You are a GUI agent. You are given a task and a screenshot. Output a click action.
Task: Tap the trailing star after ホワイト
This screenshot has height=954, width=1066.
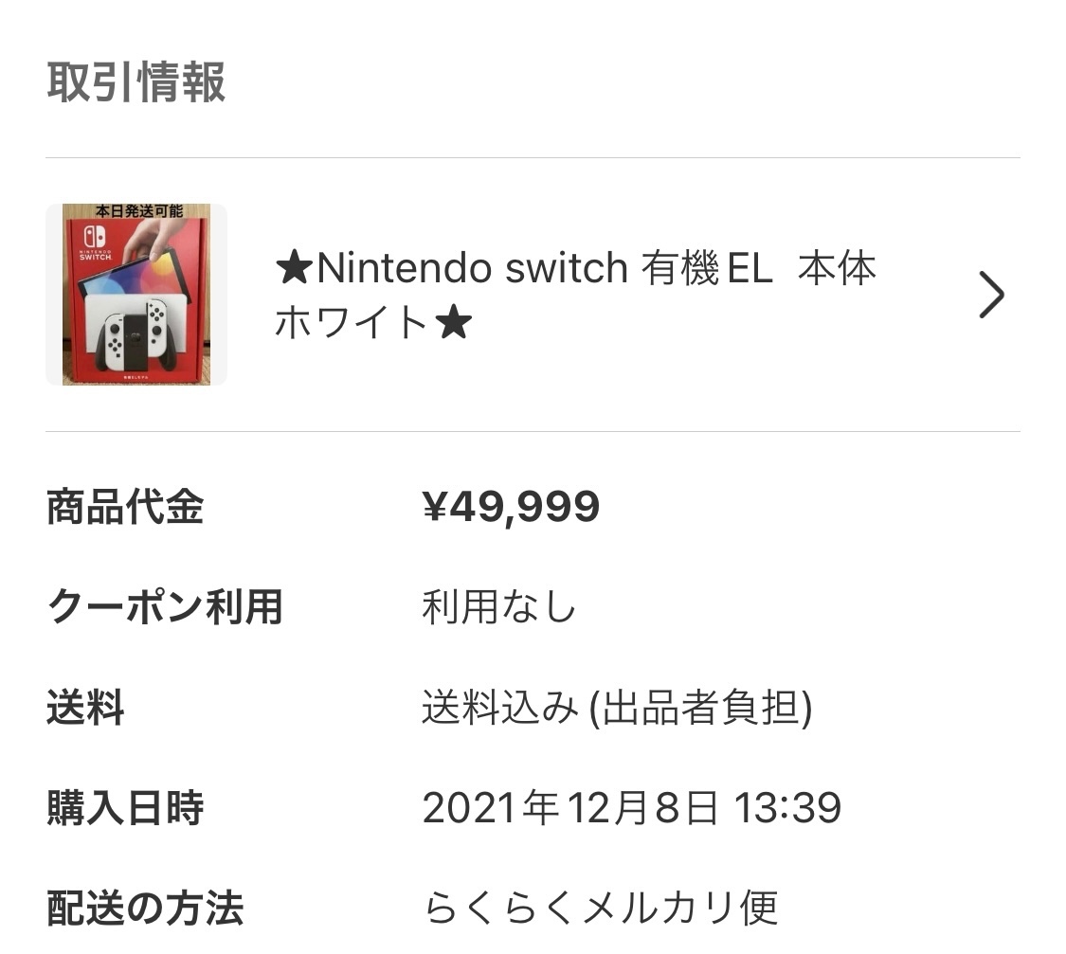453,324
